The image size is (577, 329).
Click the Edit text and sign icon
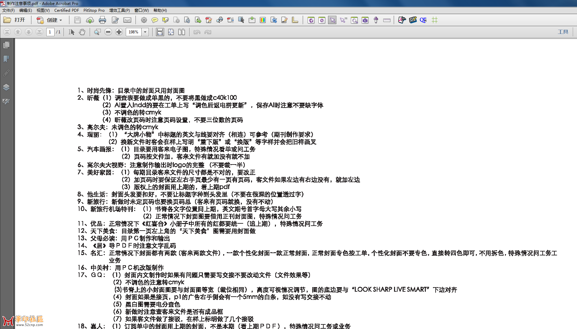click(x=115, y=20)
